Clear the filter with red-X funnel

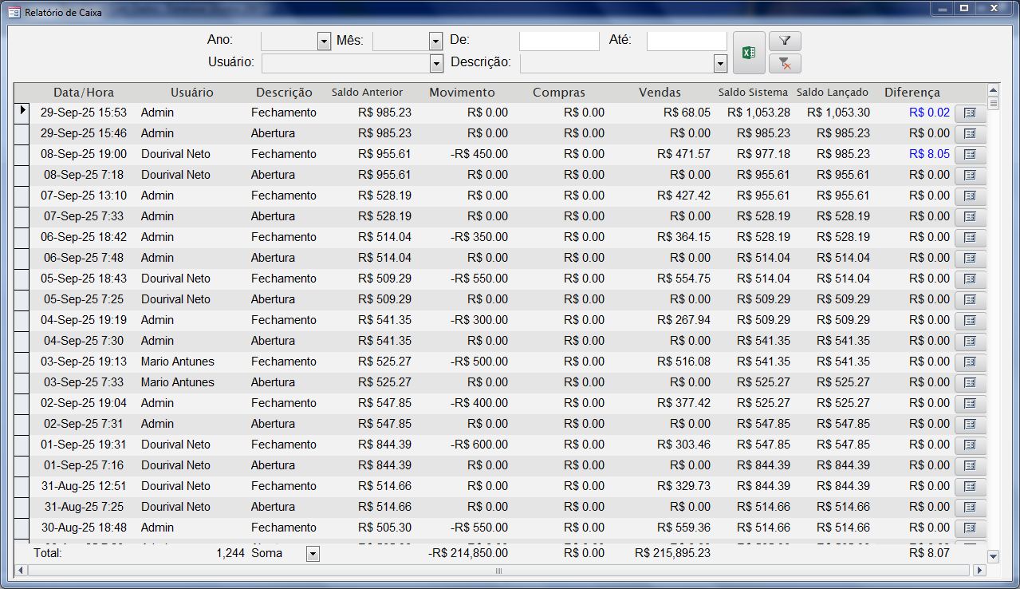pos(785,64)
